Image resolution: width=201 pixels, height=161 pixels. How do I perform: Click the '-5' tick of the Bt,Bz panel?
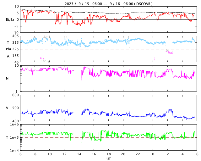(17, 26)
